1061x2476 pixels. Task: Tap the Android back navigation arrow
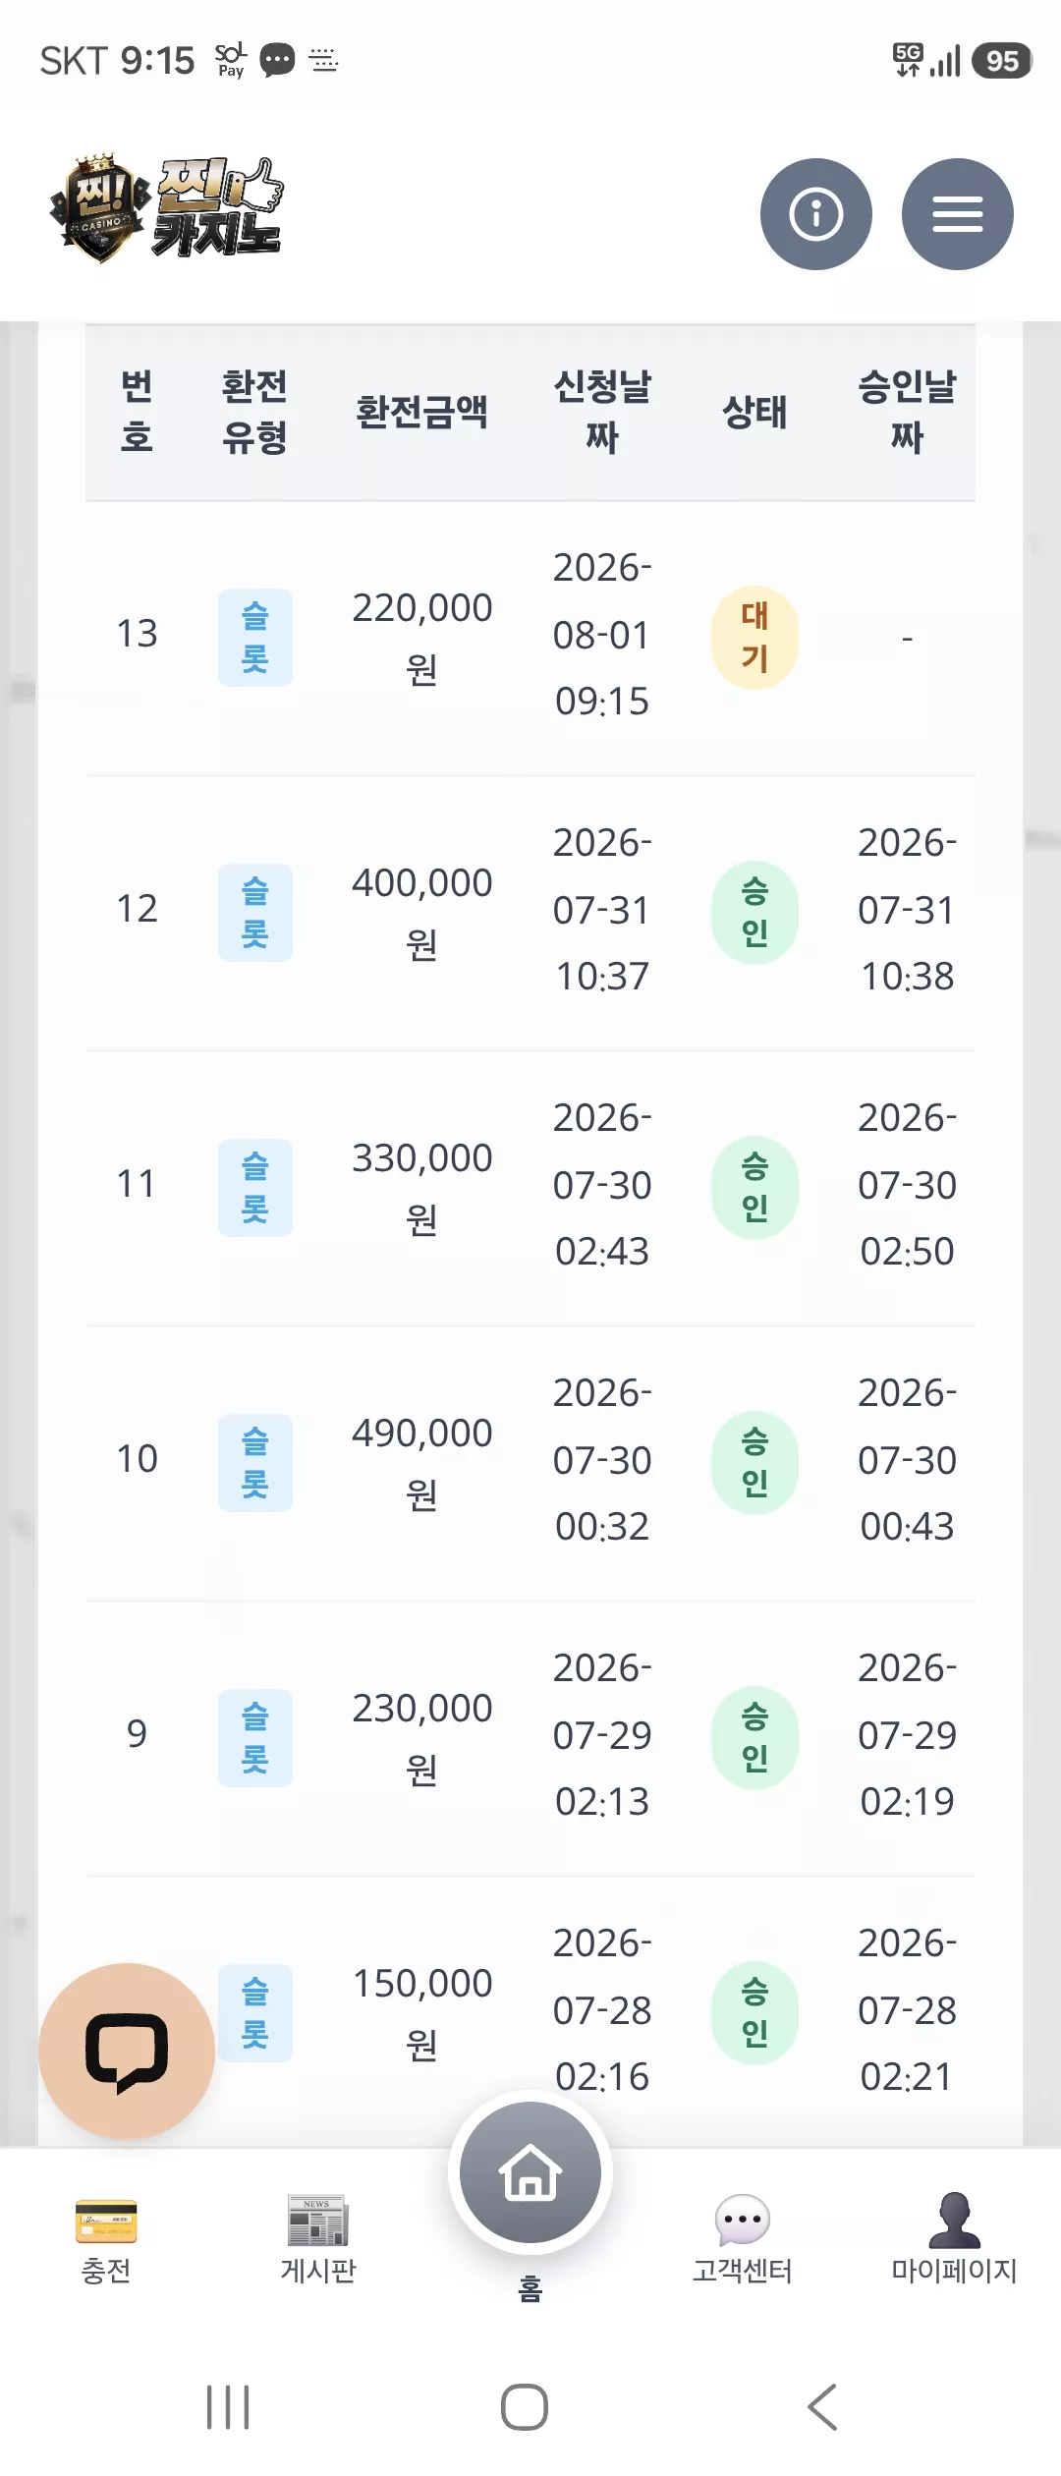[x=823, y=2407]
